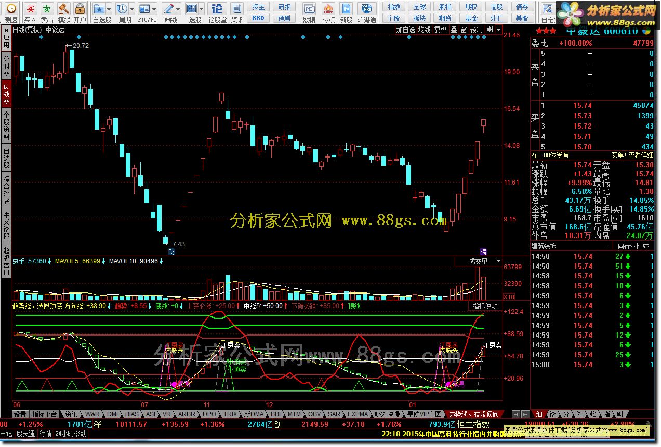The width and height of the screenshot is (661, 447).
Task: Open the 板块 sector button
Action: (420, 18)
